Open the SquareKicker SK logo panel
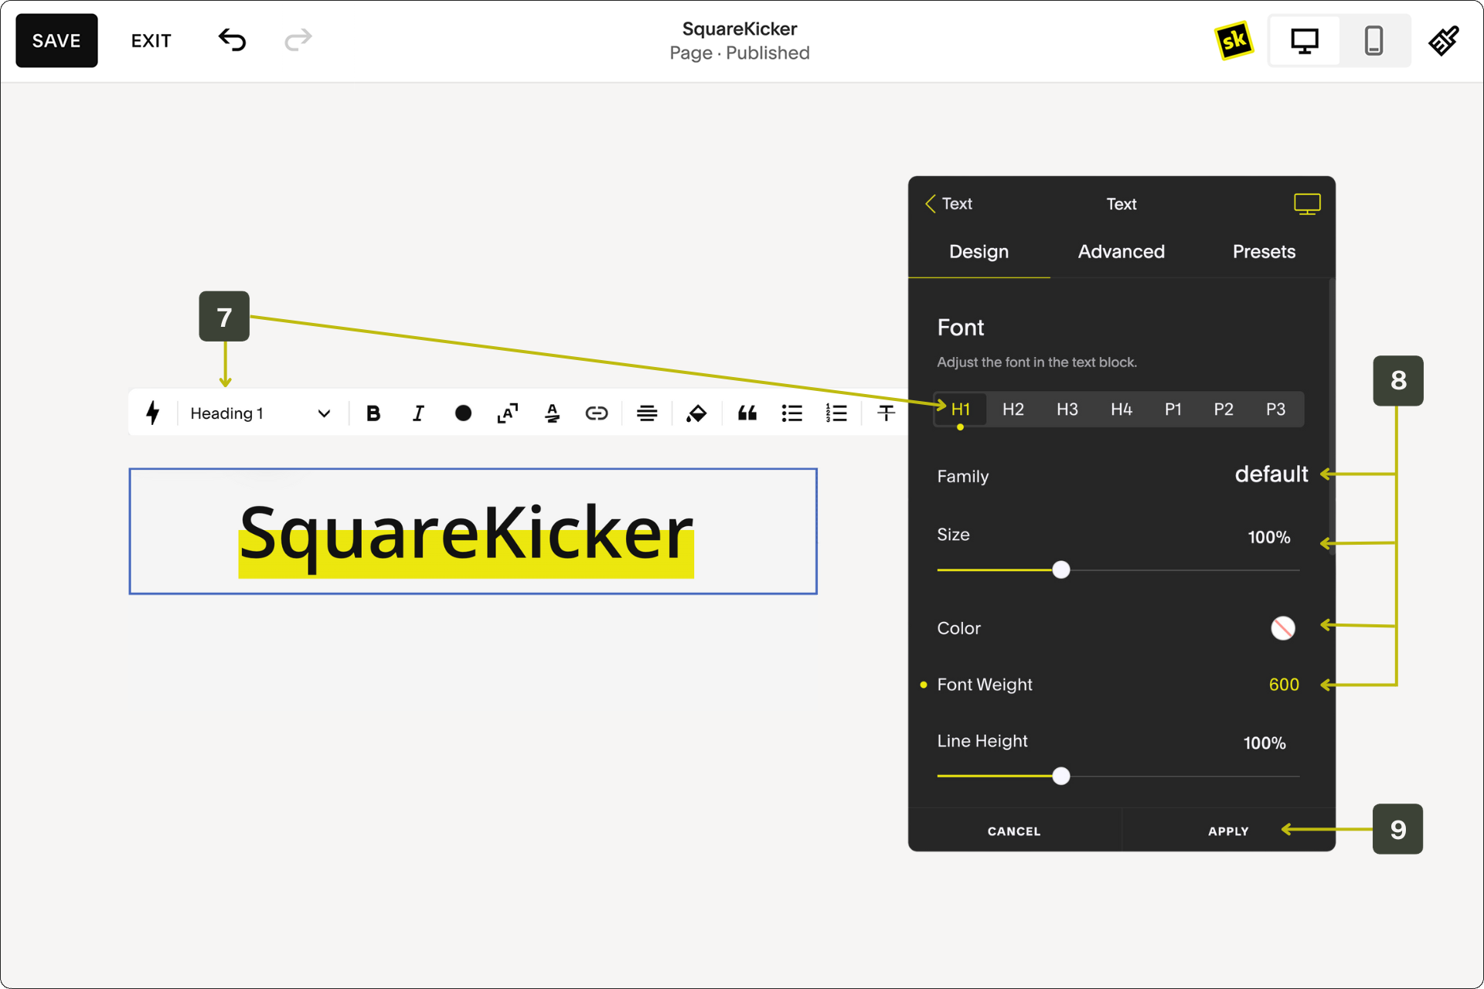The height and width of the screenshot is (989, 1484). (x=1234, y=40)
